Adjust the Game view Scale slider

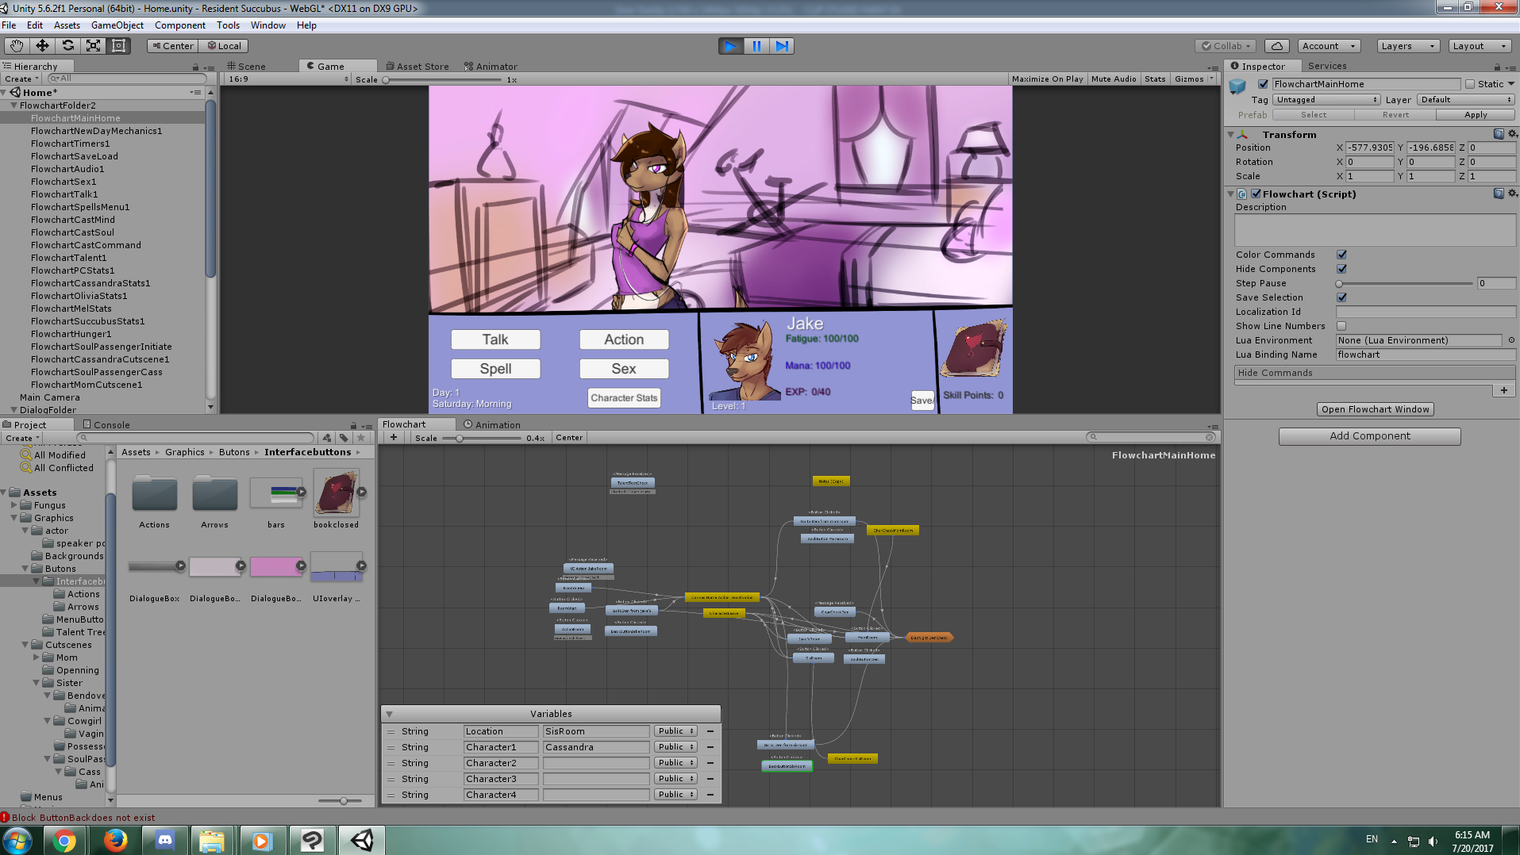click(x=442, y=79)
